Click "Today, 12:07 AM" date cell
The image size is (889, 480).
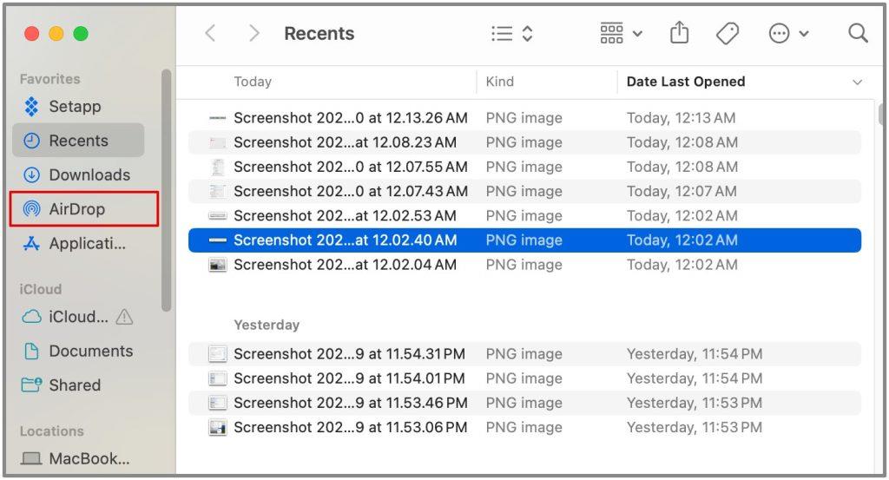click(x=682, y=191)
